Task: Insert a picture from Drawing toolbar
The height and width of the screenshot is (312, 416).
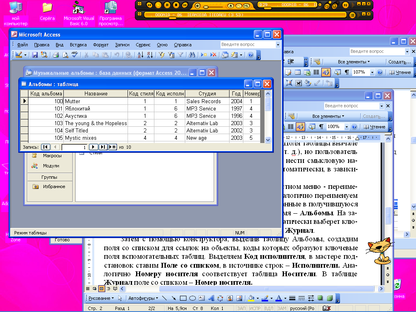Action: [x=239, y=298]
